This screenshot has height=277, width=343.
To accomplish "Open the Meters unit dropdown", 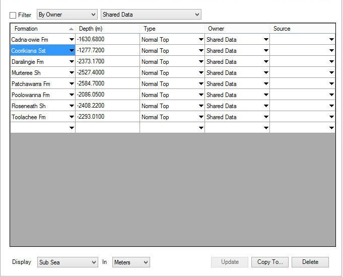I will pyautogui.click(x=131, y=262).
